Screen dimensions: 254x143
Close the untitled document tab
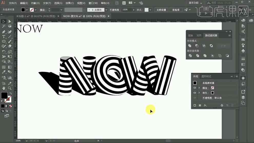tap(58, 16)
